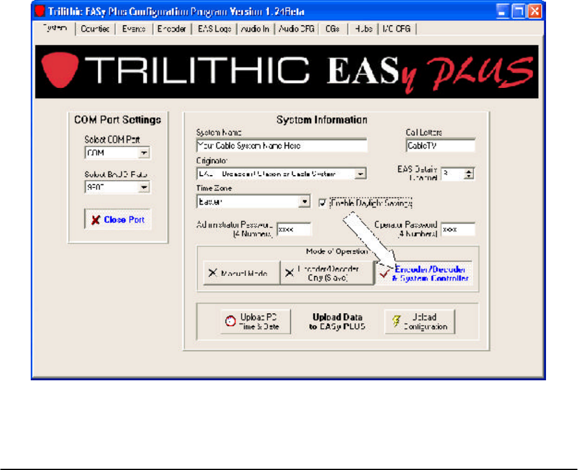Viewport: 578px width, 470px height.
Task: Click the System tab
Action: 55,28
